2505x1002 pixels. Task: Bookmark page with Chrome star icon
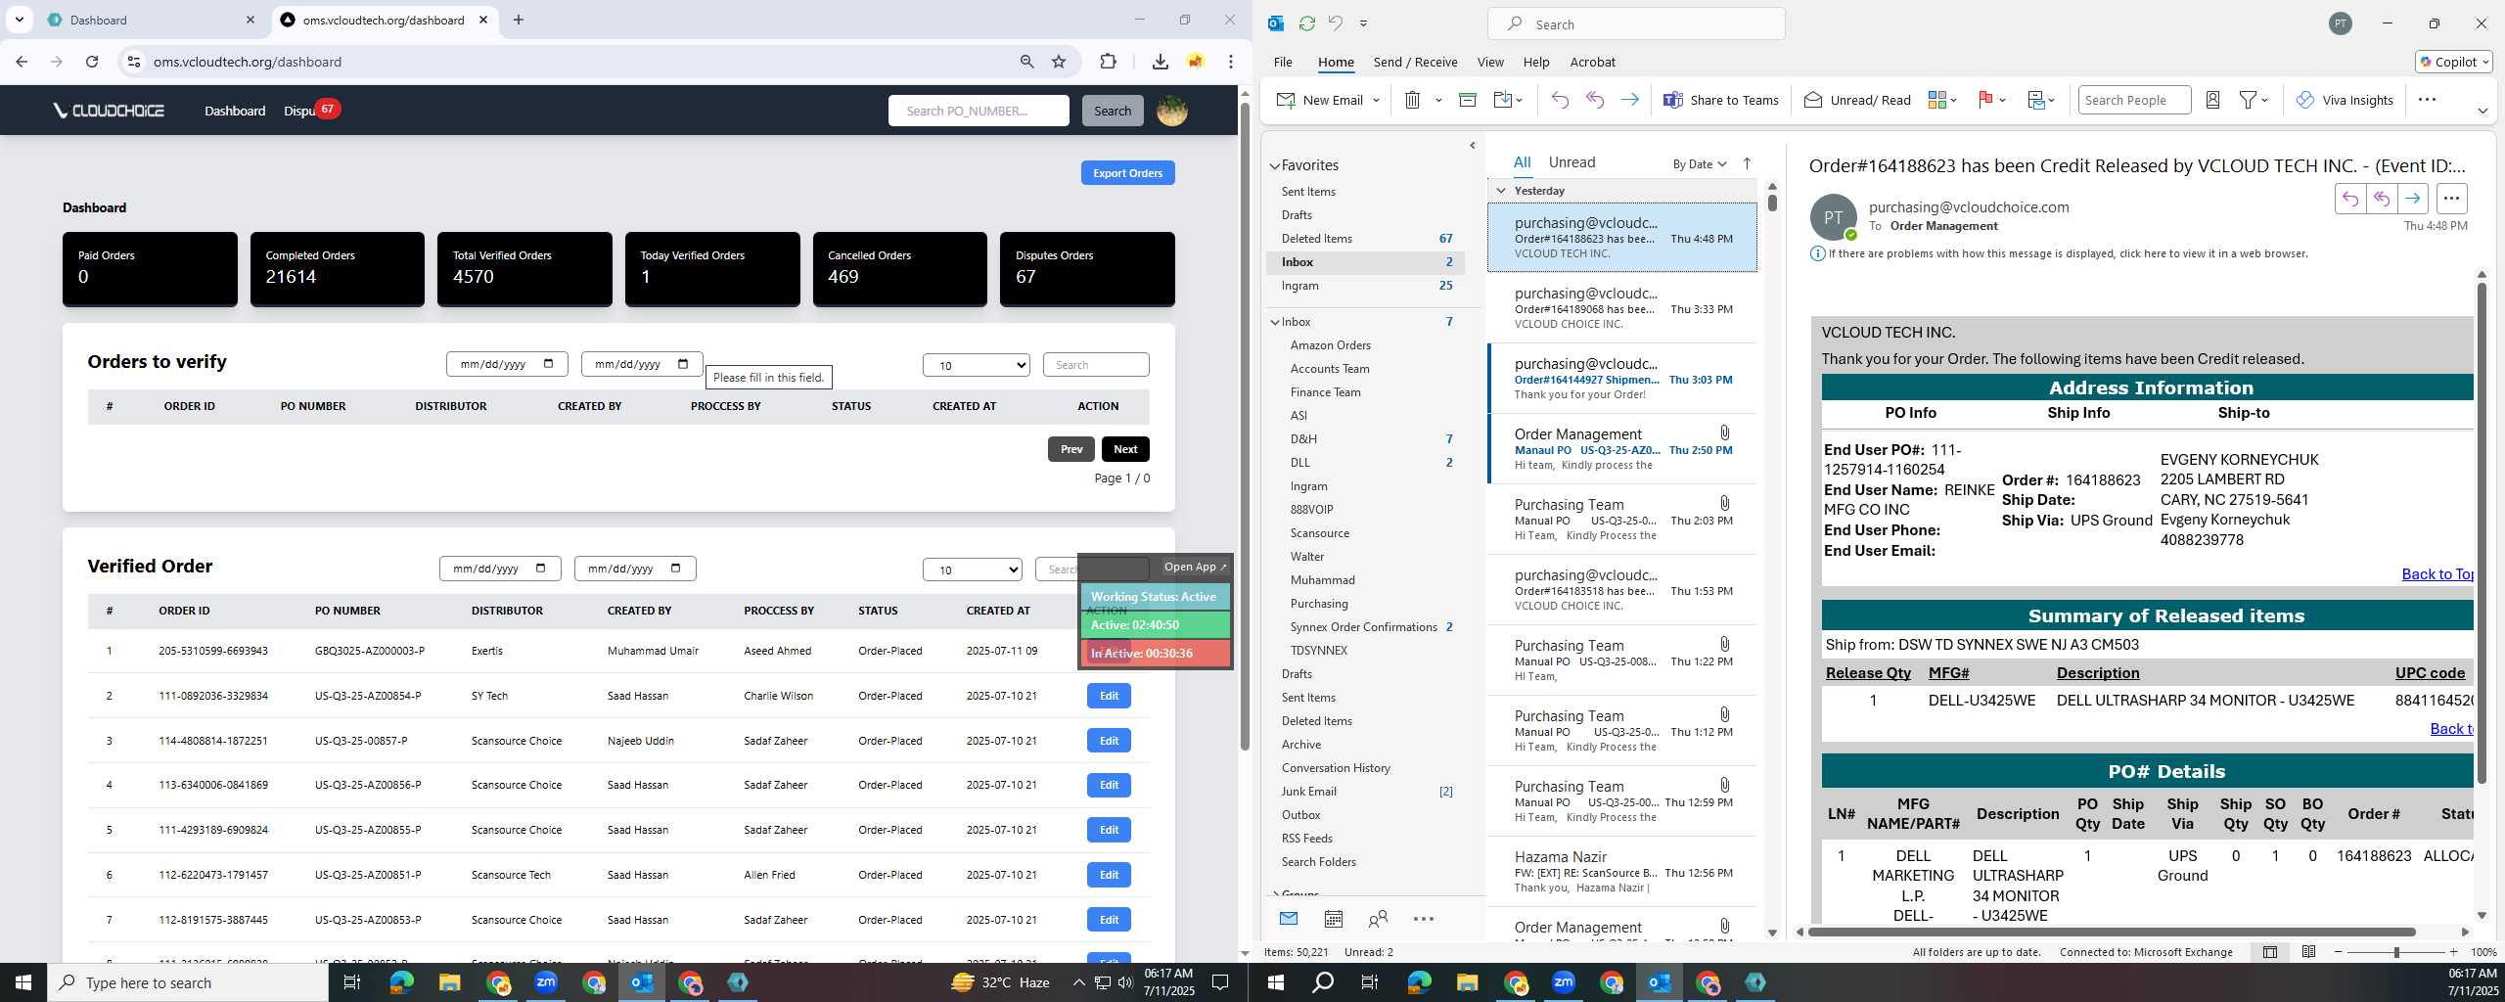pos(1059,62)
